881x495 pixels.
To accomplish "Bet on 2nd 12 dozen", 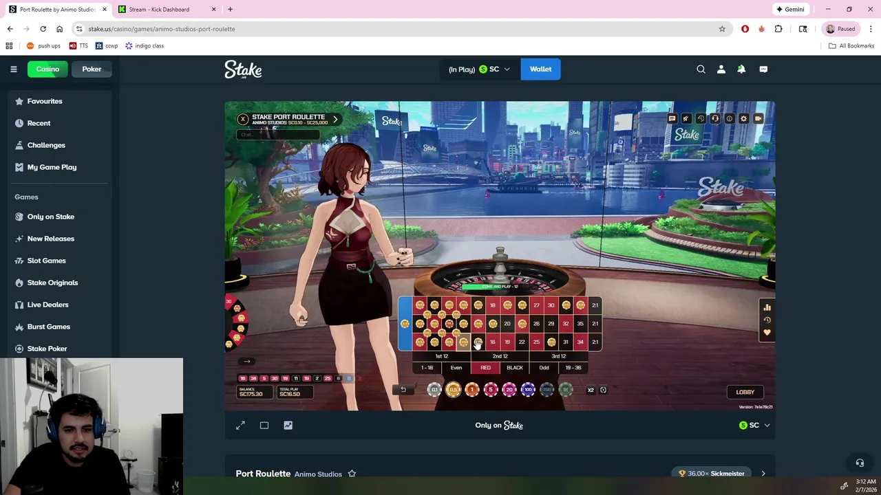I will (x=500, y=356).
